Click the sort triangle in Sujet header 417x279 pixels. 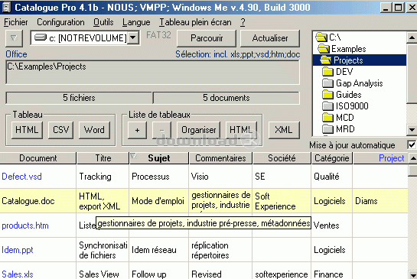click(133, 156)
